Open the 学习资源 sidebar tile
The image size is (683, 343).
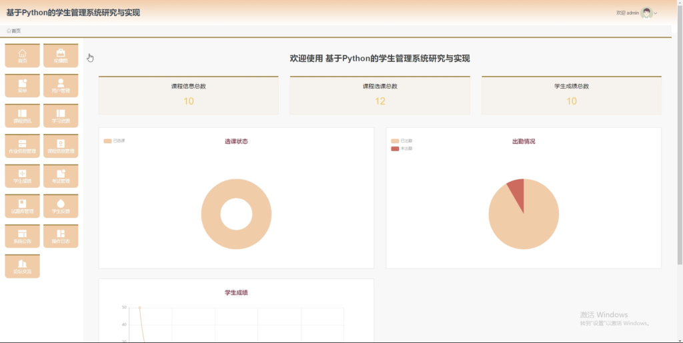pyautogui.click(x=61, y=116)
